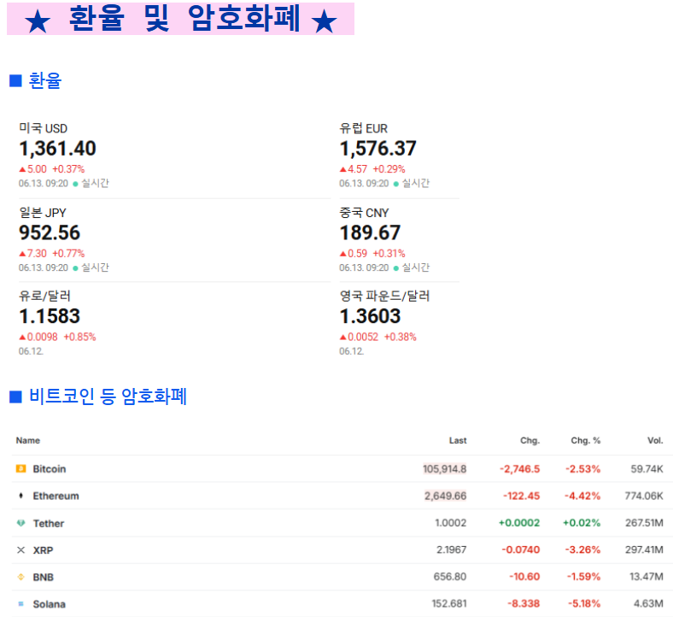Click BNB last price 656.80
679x617 pixels.
[x=450, y=577]
